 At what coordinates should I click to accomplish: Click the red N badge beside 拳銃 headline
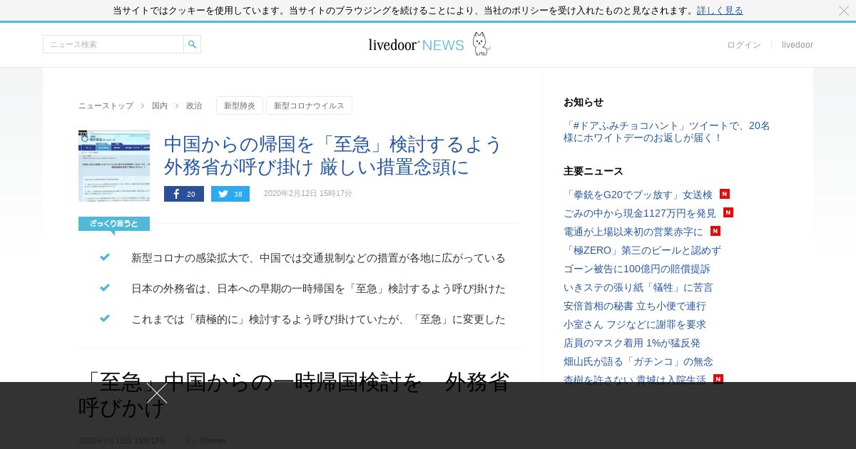(x=725, y=194)
